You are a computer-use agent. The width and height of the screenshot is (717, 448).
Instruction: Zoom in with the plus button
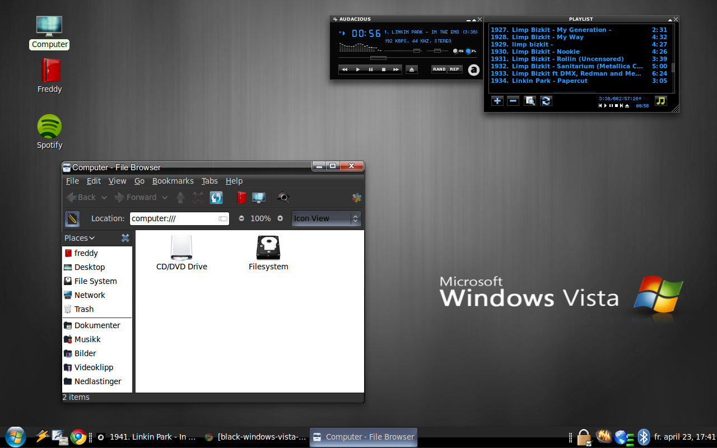click(x=280, y=218)
